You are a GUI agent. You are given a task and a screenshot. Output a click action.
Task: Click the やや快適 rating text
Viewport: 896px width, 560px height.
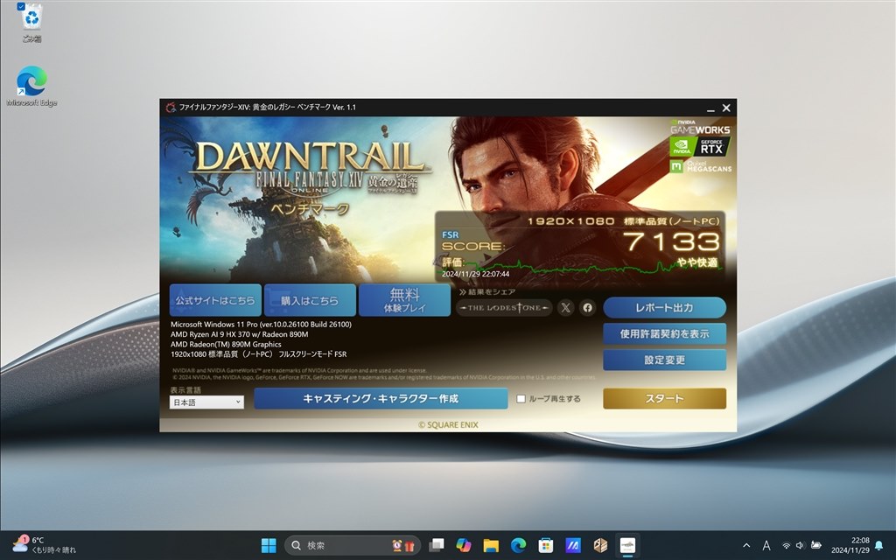click(x=697, y=262)
